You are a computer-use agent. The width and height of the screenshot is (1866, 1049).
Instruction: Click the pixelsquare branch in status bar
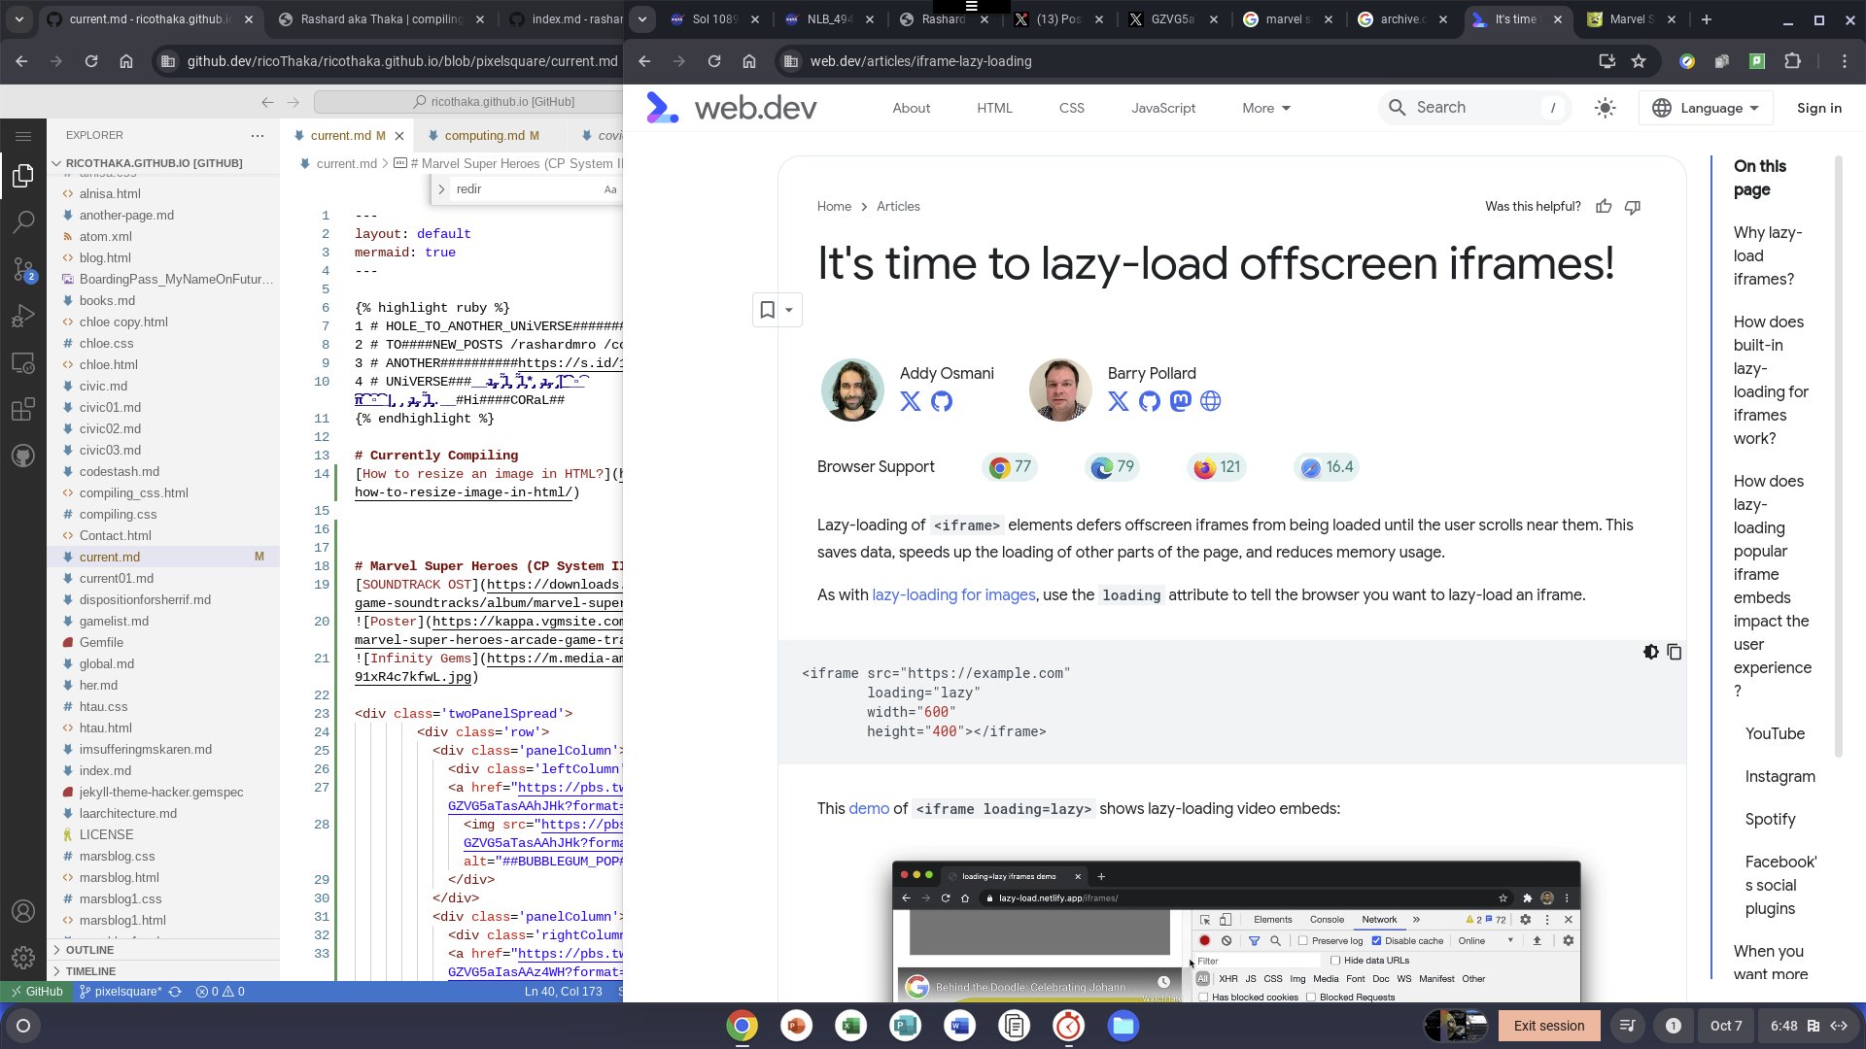pos(120,992)
